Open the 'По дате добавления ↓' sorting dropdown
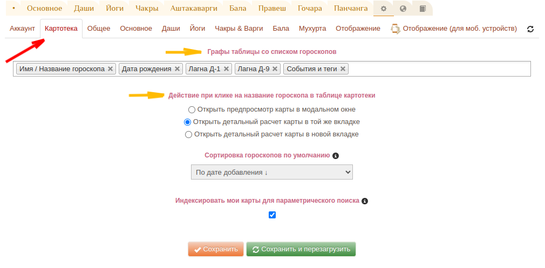This screenshot has height=268, width=545. coord(272,172)
